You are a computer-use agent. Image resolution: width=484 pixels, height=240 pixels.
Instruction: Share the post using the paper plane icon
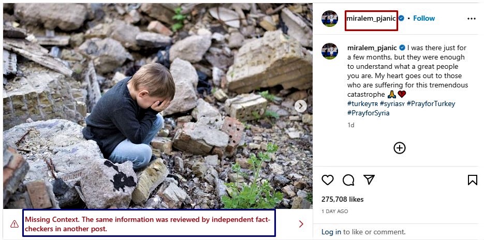point(369,180)
